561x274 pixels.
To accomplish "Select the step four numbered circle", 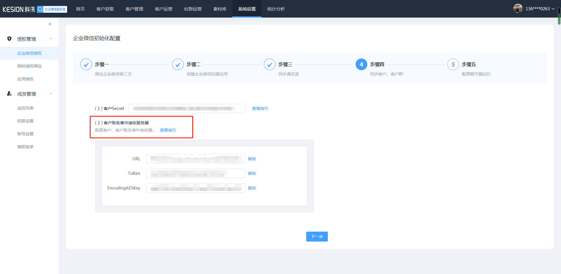I will tap(361, 64).
